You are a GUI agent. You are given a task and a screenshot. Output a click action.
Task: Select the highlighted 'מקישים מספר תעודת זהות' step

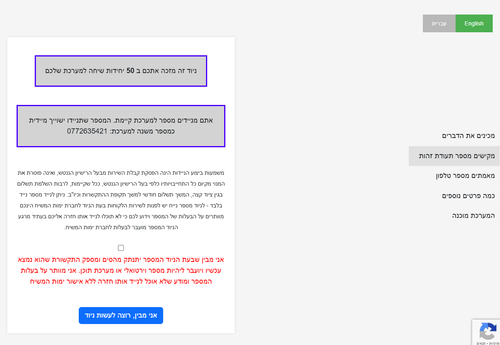tap(456, 156)
